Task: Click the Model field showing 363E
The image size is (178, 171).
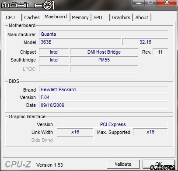Action: (80, 42)
